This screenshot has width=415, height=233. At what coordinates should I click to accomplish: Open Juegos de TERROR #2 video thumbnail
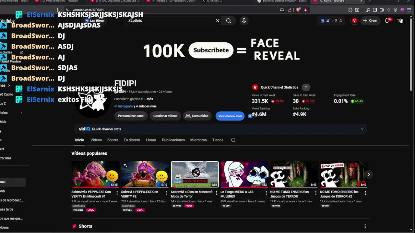coord(344,174)
